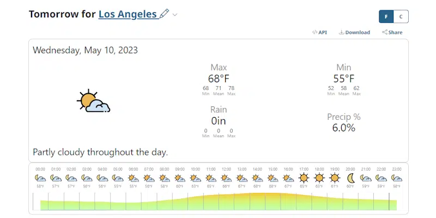Click the Max 68°F temperature value
The height and width of the screenshot is (218, 436).
[219, 78]
